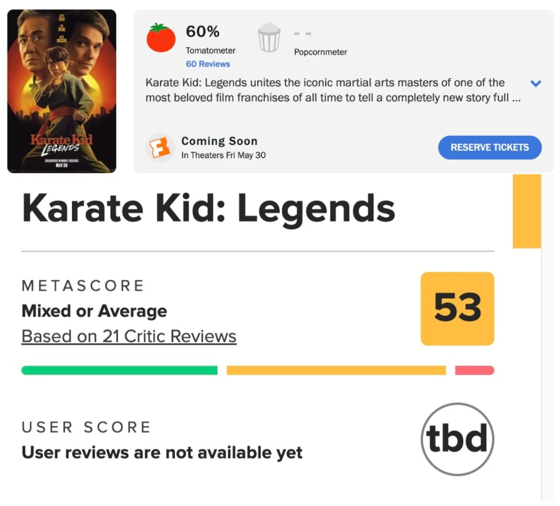Click the Fandango orange ticket icon

(x=160, y=148)
